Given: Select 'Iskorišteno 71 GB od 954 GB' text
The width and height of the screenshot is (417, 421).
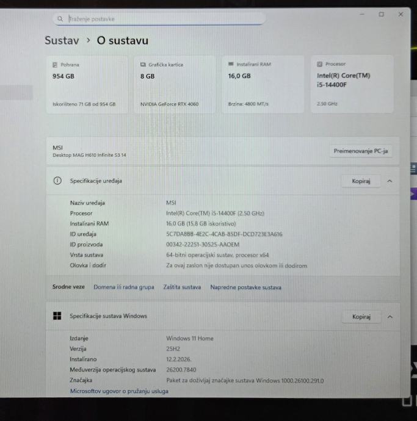Looking at the screenshot, I should (x=84, y=104).
